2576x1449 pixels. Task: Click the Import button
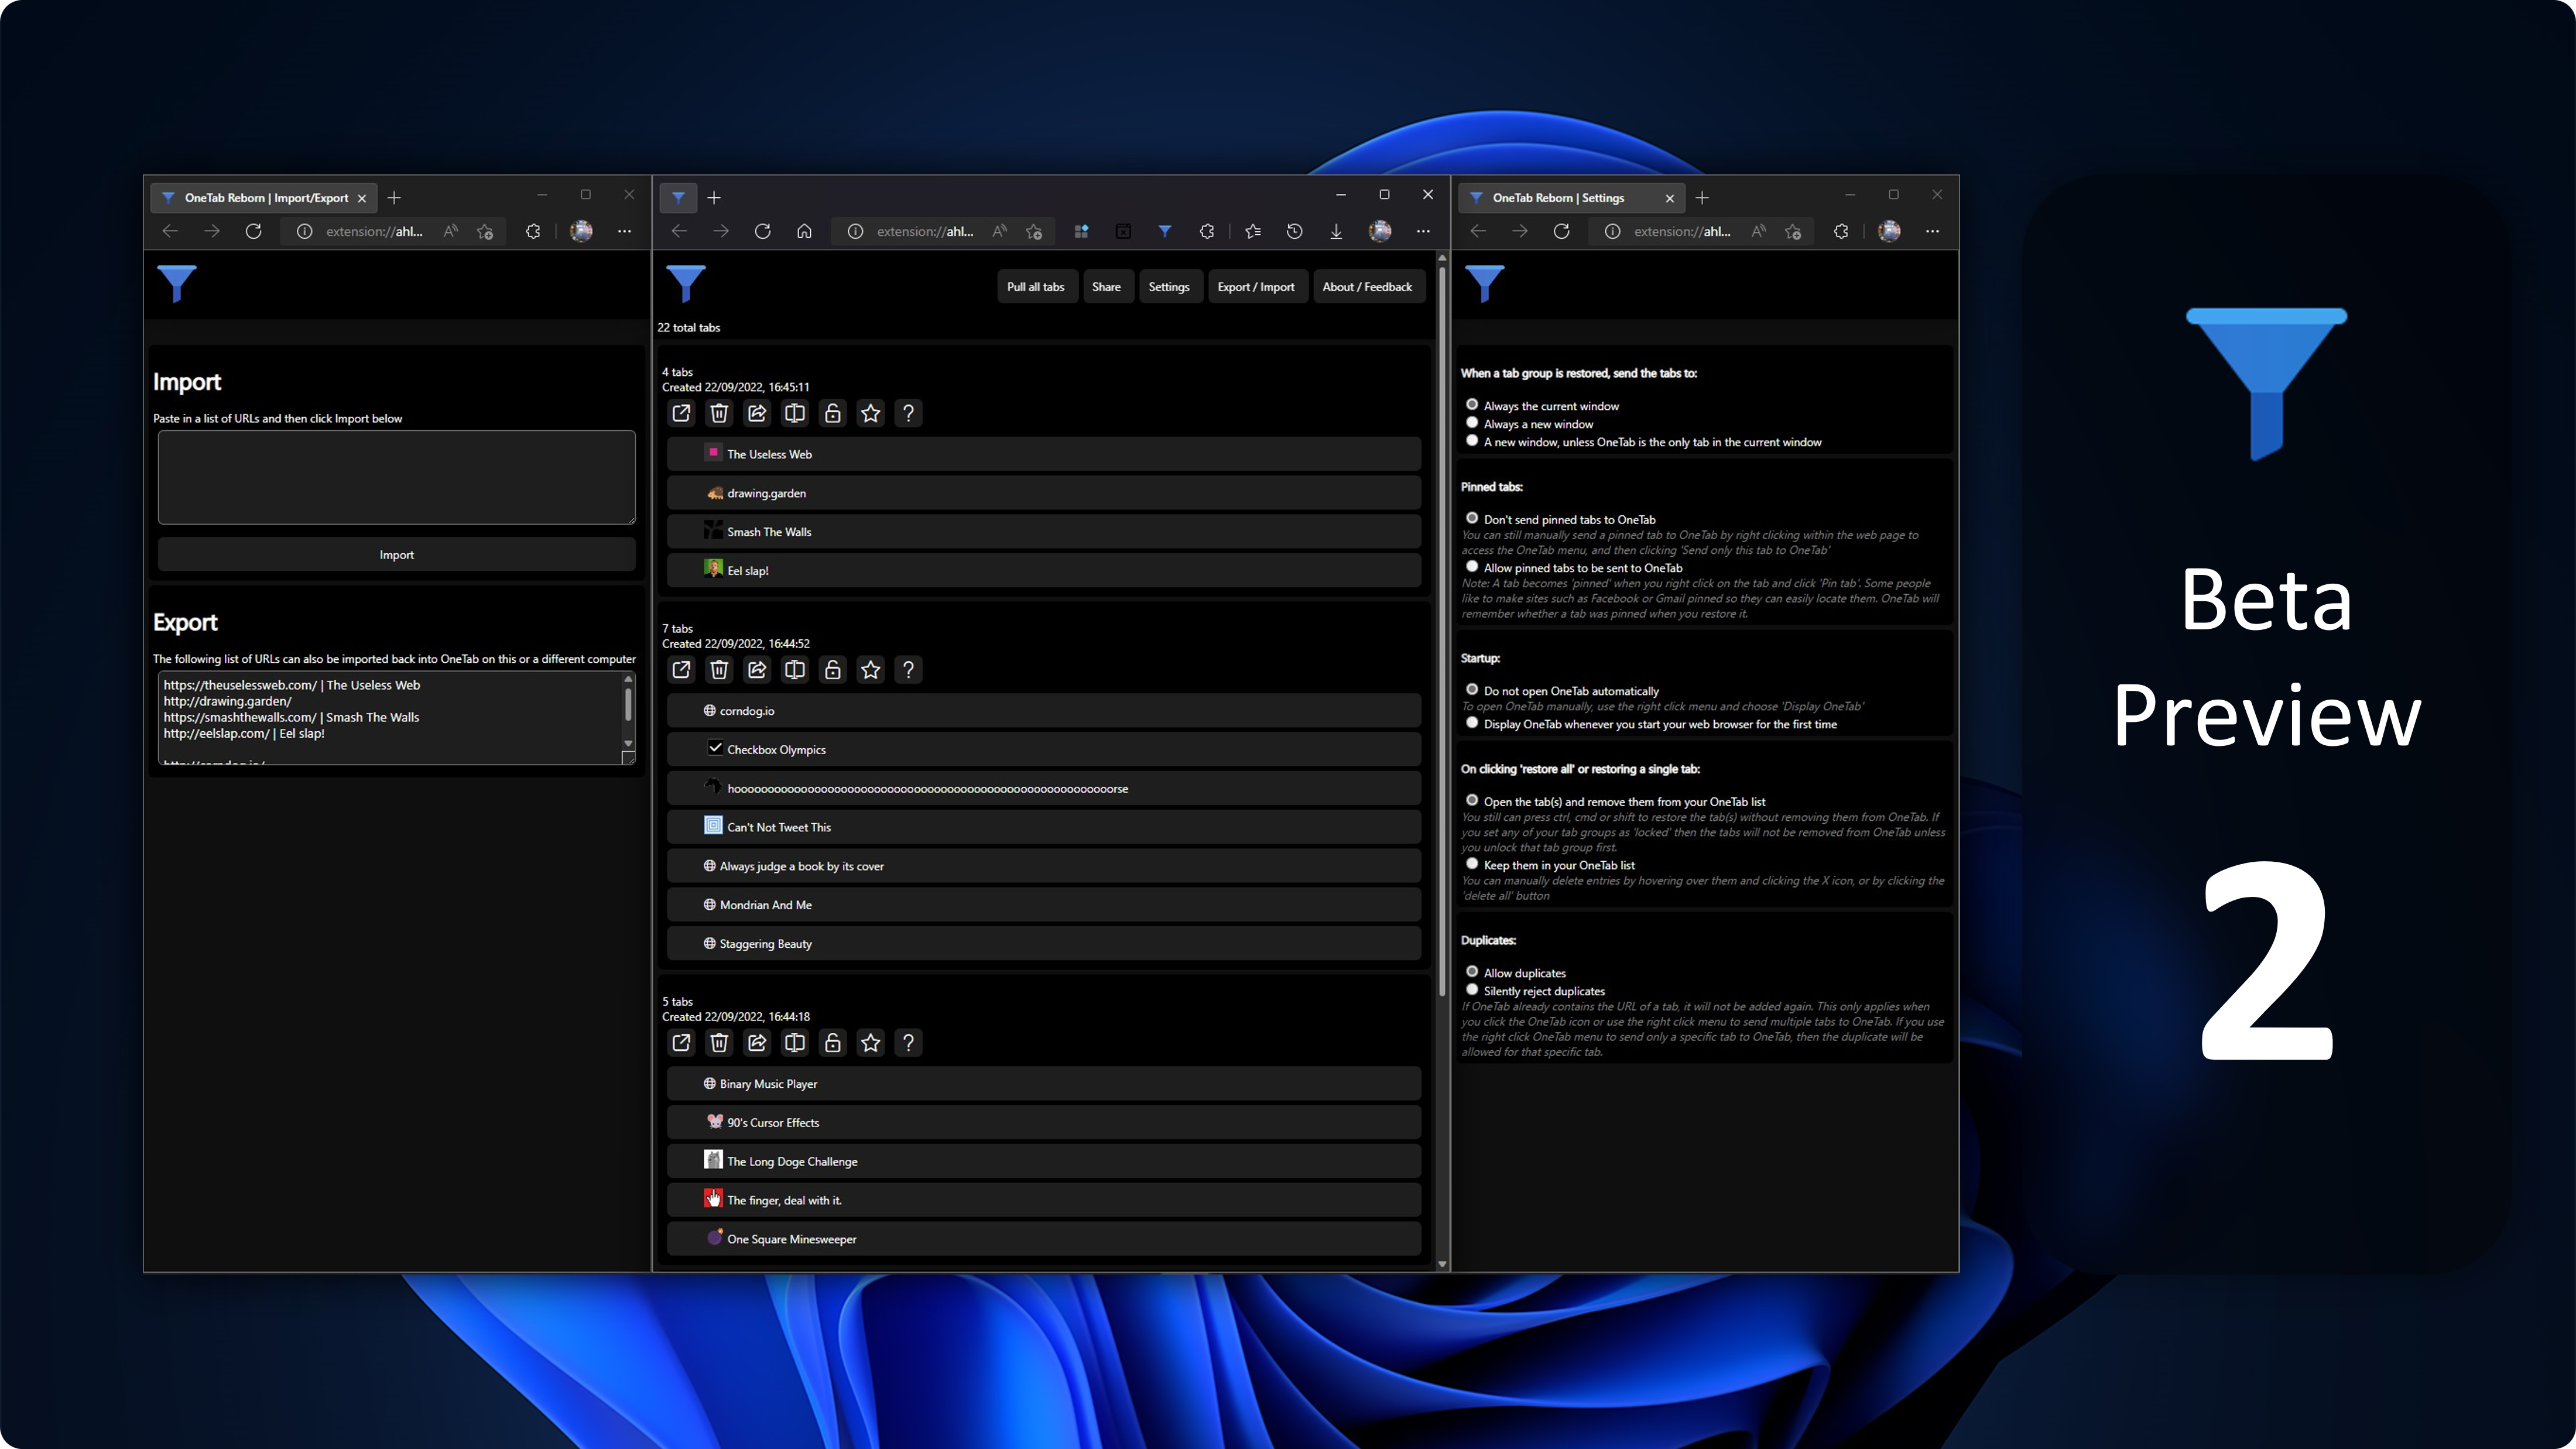click(396, 555)
